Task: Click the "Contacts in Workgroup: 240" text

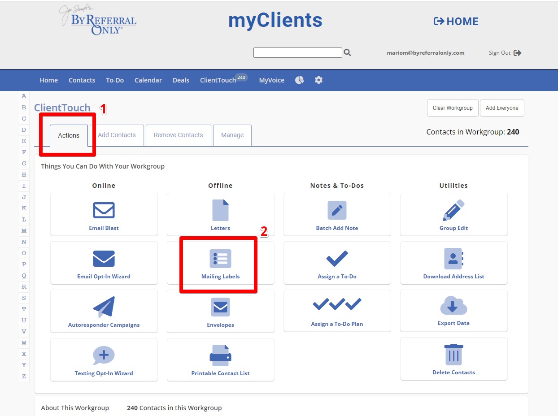Action: (473, 132)
